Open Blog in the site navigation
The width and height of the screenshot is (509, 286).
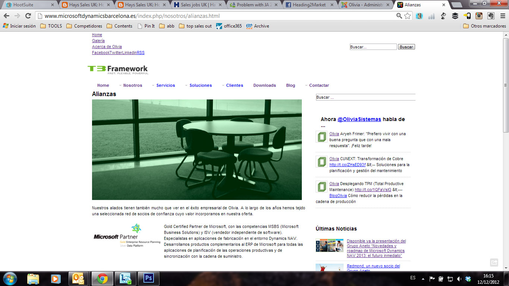pos(291,85)
